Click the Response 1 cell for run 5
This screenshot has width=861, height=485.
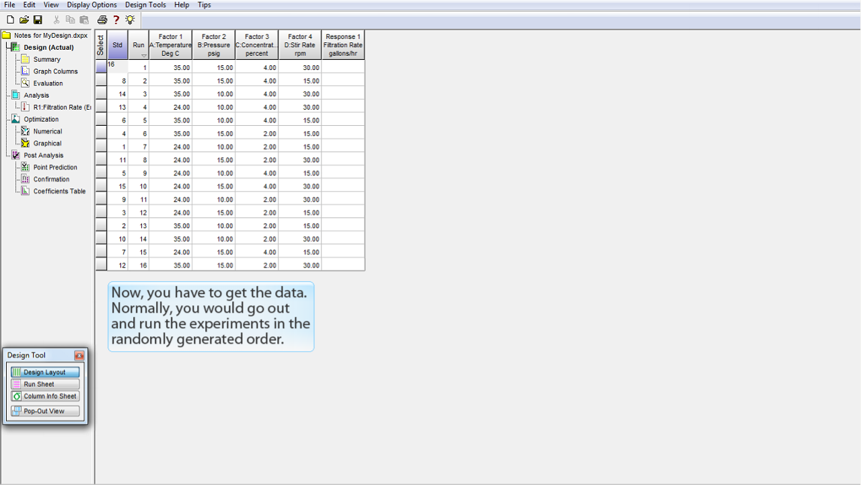tap(343, 120)
